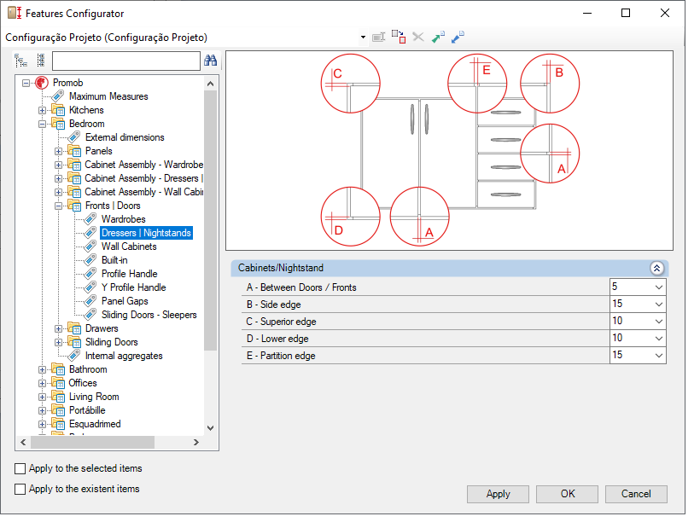Viewport: 700px width, 528px height.
Task: Click the Bathroom folder icon
Action: 58,369
